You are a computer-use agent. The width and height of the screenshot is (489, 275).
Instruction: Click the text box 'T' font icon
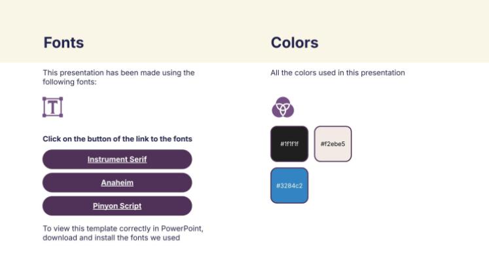[52, 107]
